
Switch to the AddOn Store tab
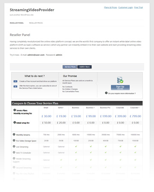[85, 67]
